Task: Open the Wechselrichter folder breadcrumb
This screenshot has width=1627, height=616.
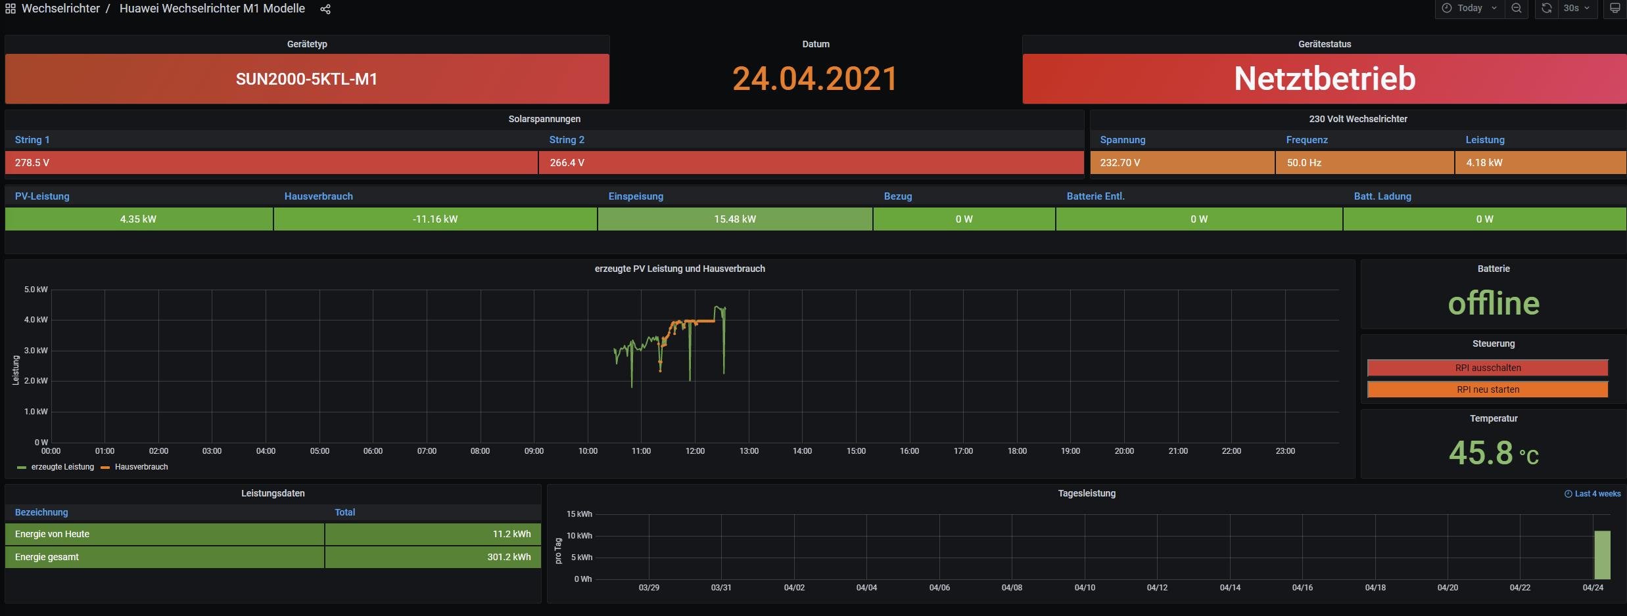Action: click(60, 9)
